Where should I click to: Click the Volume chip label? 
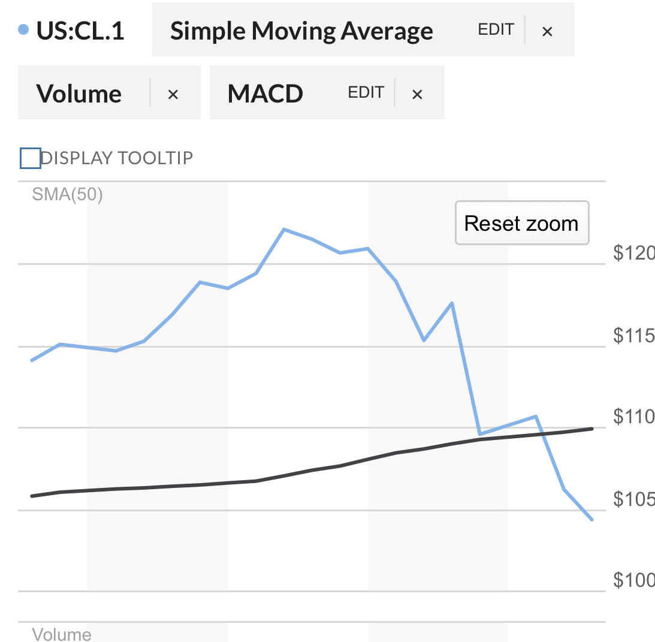79,93
